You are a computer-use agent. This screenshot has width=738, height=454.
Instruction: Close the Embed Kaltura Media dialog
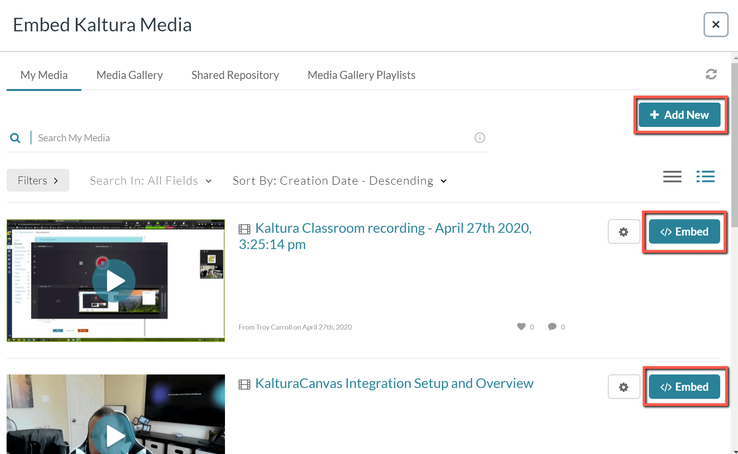pos(716,24)
